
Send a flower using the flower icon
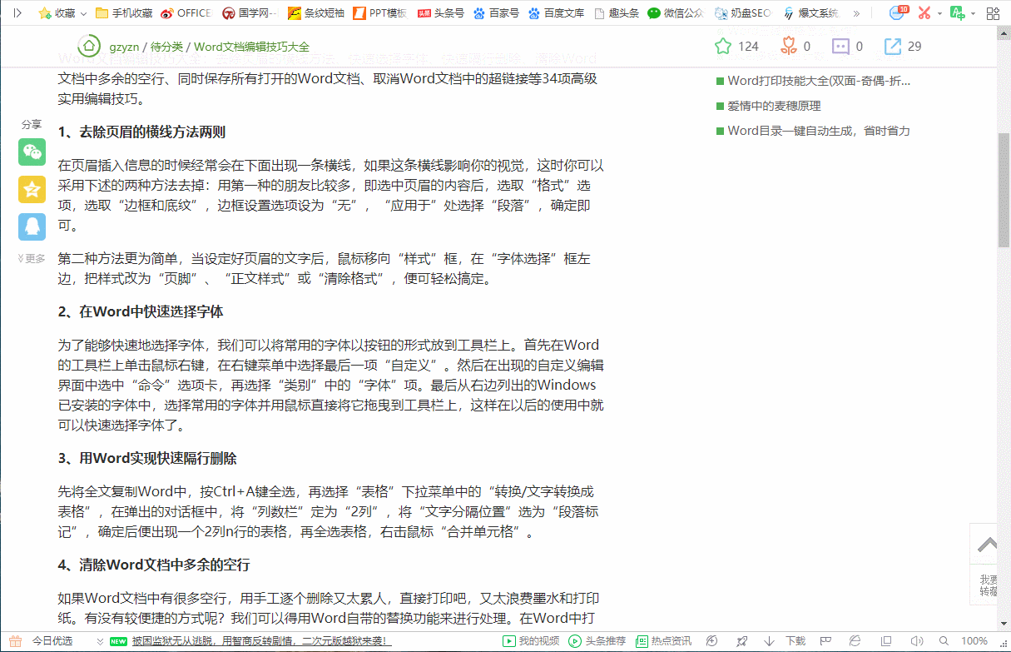coord(788,46)
